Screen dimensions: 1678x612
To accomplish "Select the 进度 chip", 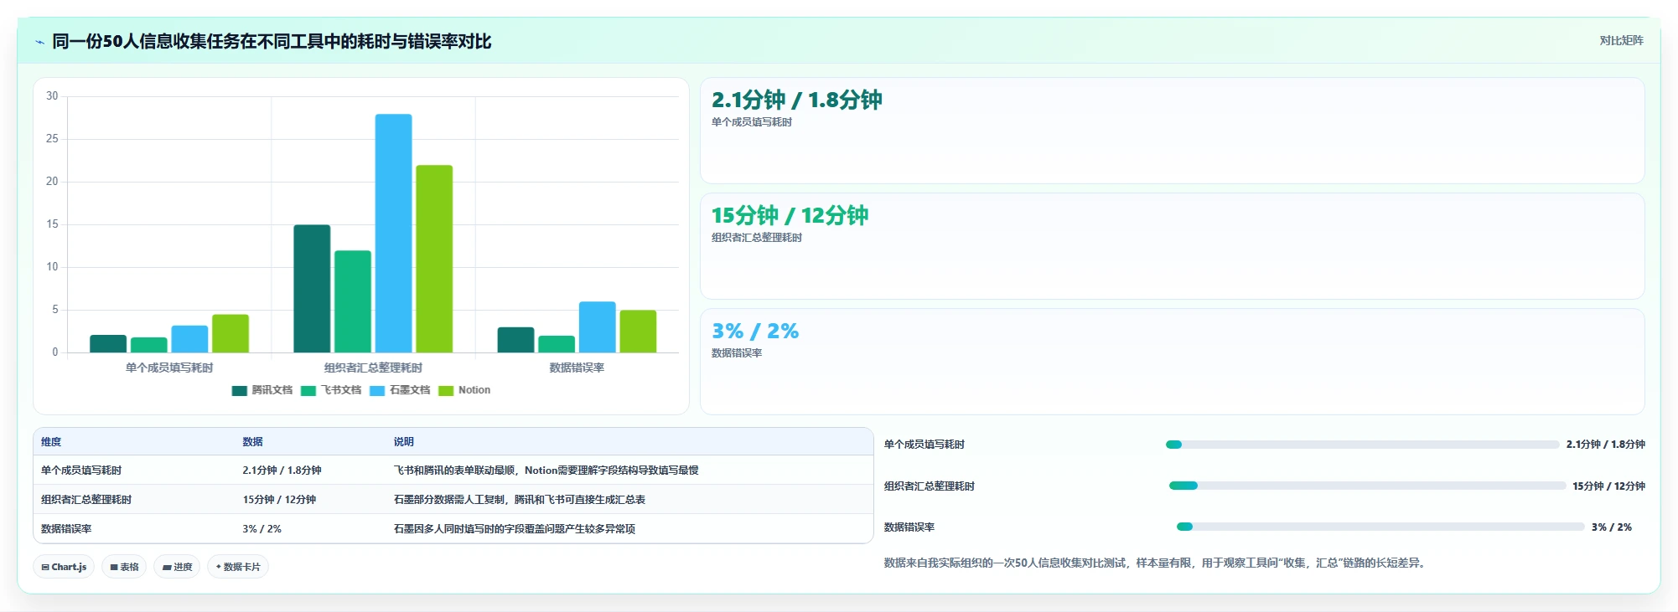I will 177,567.
